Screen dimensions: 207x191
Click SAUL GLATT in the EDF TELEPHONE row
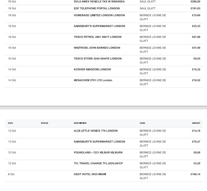coord(148,8)
